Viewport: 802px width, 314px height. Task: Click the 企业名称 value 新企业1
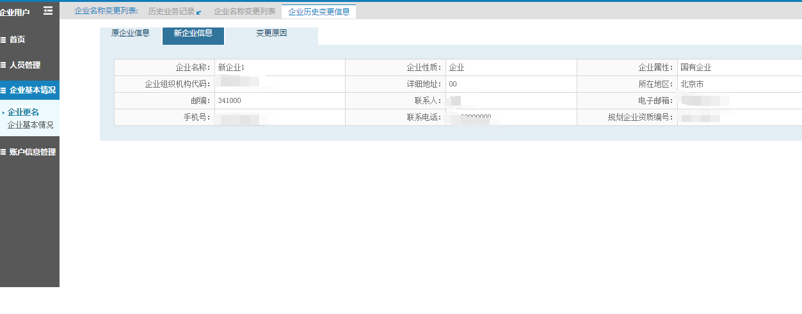point(231,68)
